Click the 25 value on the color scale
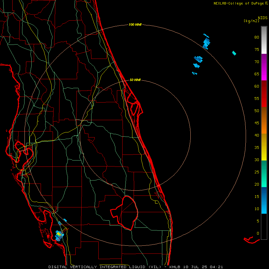This screenshot has width=269, height=269. [x=257, y=172]
